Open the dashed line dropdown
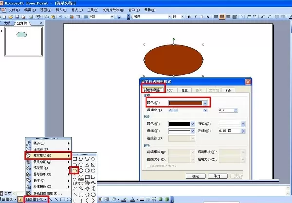 [193, 131]
